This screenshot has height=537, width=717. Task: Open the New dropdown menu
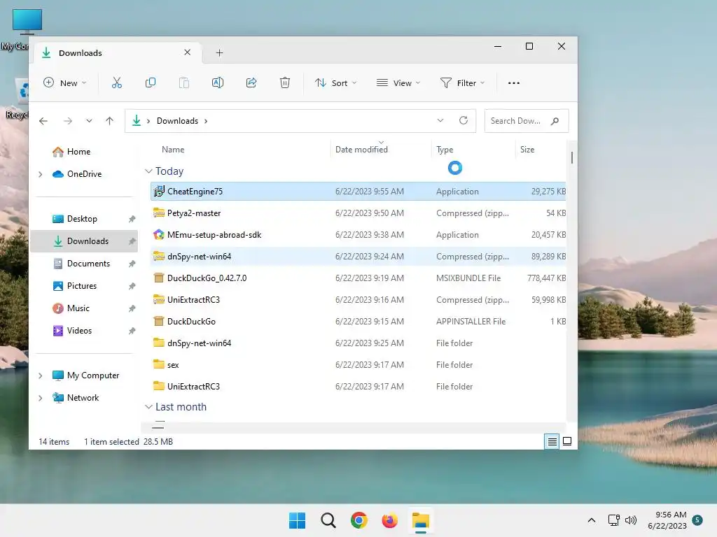pos(64,83)
